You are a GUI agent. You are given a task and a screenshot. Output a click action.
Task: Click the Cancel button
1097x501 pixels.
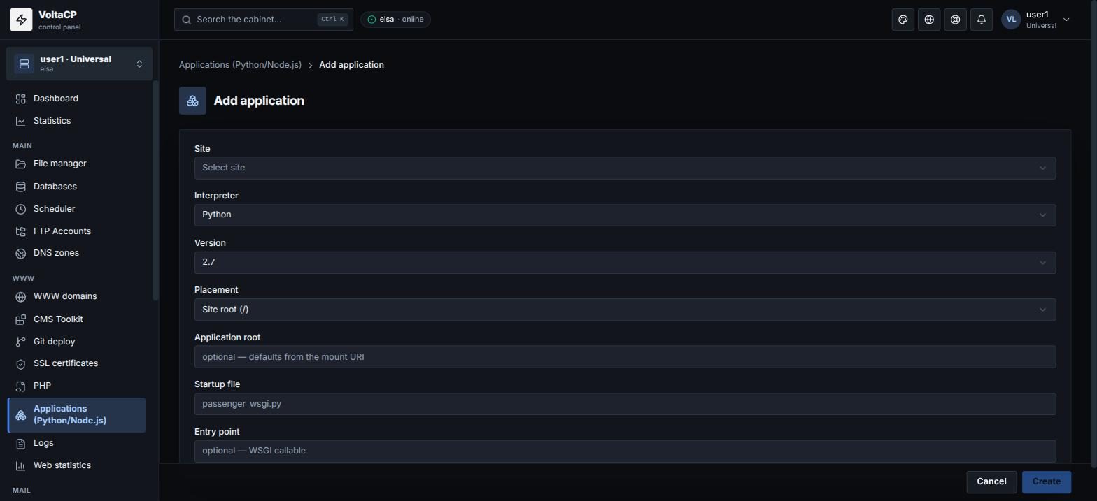tap(991, 481)
